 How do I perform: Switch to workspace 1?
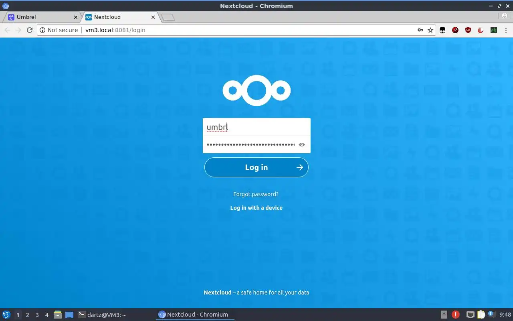coord(18,315)
